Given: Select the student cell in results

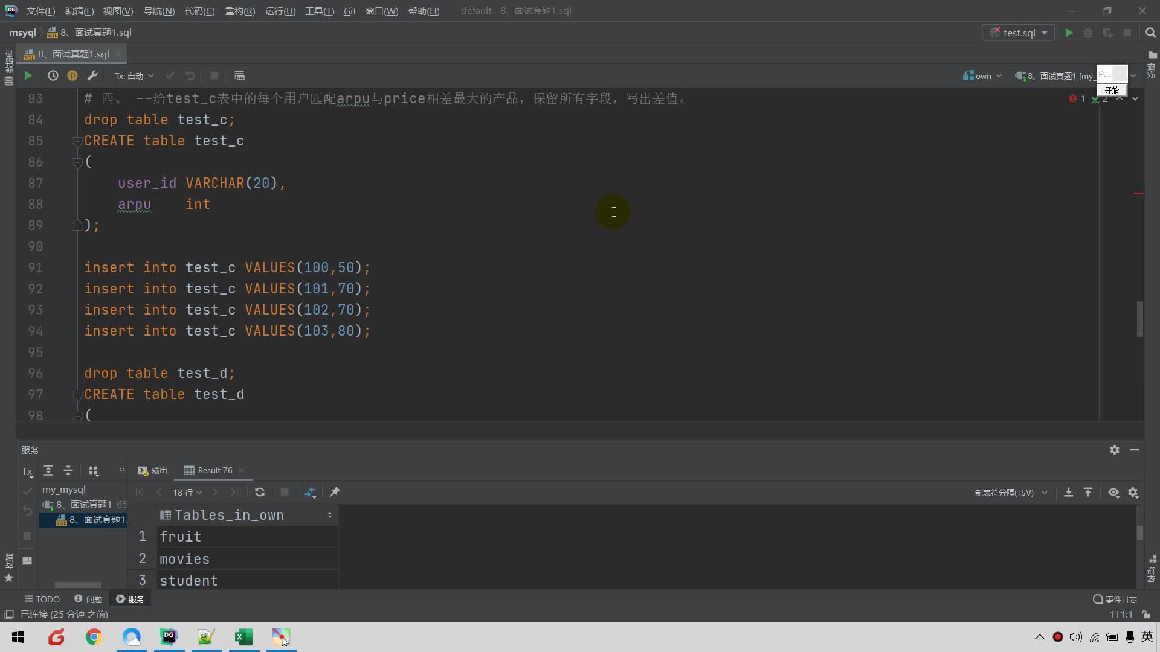Looking at the screenshot, I should tap(248, 581).
